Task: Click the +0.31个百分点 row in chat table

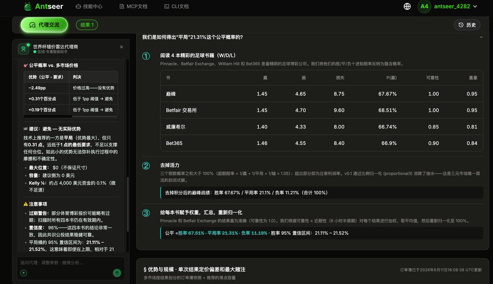Action: [71, 99]
